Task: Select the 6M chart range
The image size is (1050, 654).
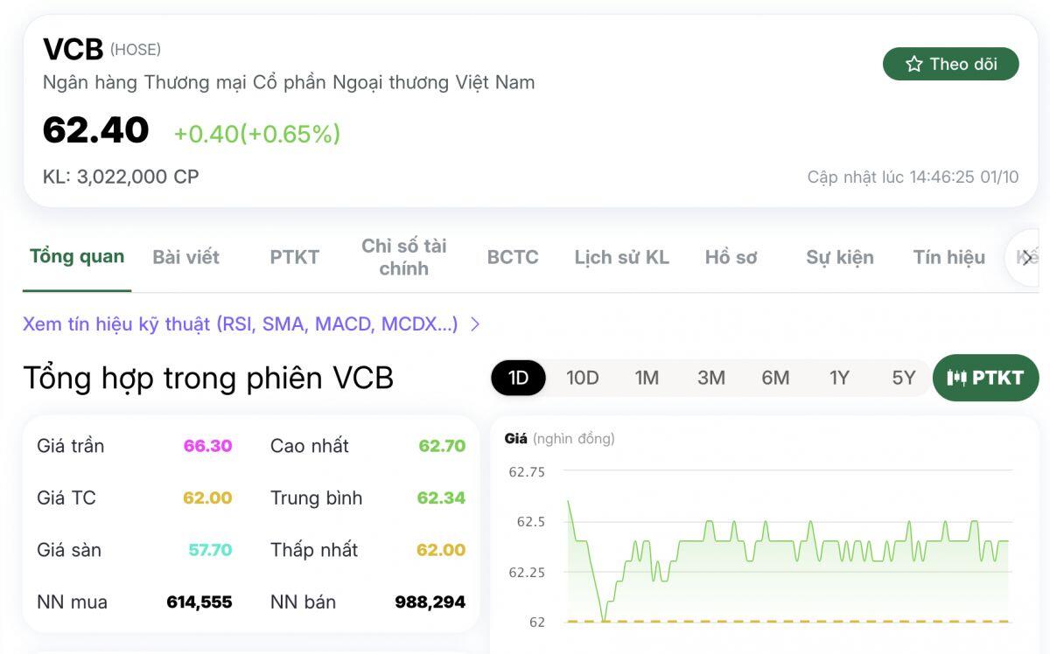Action: (775, 378)
